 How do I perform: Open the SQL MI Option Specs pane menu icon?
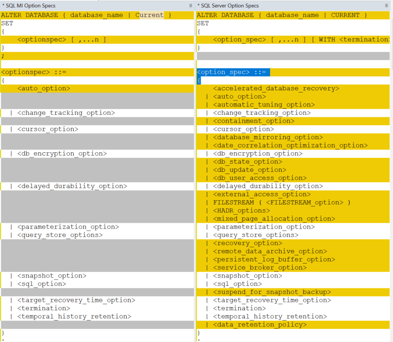(x=191, y=6)
